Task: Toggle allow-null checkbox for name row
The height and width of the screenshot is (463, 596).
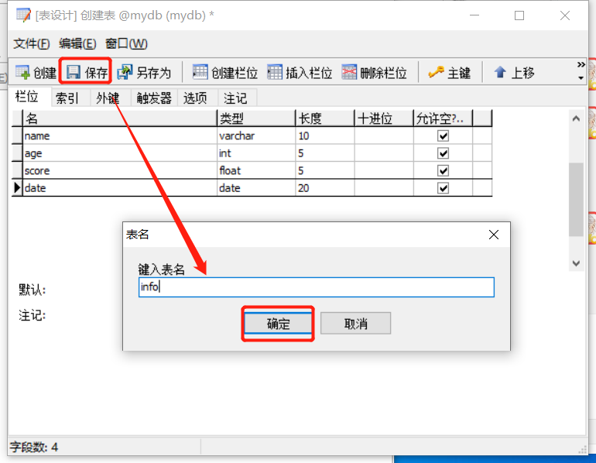Action: tap(443, 135)
